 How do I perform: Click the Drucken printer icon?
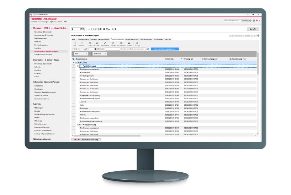pos(129,43)
